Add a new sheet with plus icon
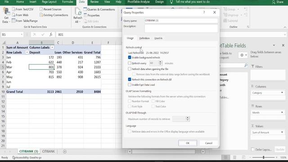This screenshot has width=288, height=162. click(x=65, y=152)
